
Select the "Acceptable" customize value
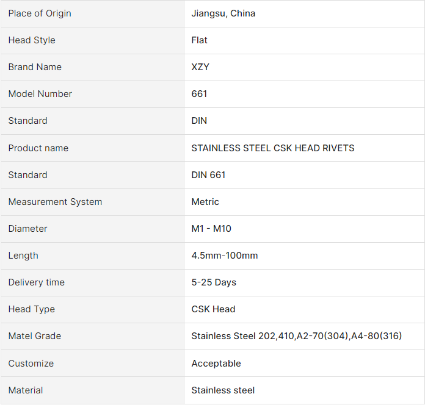point(216,364)
